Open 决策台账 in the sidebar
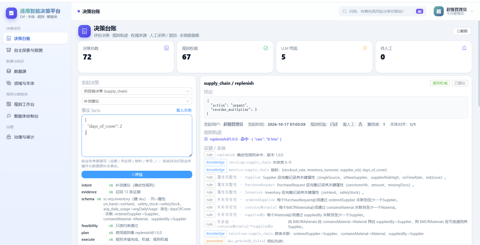Screen dimensions: 480x245 point(35,38)
